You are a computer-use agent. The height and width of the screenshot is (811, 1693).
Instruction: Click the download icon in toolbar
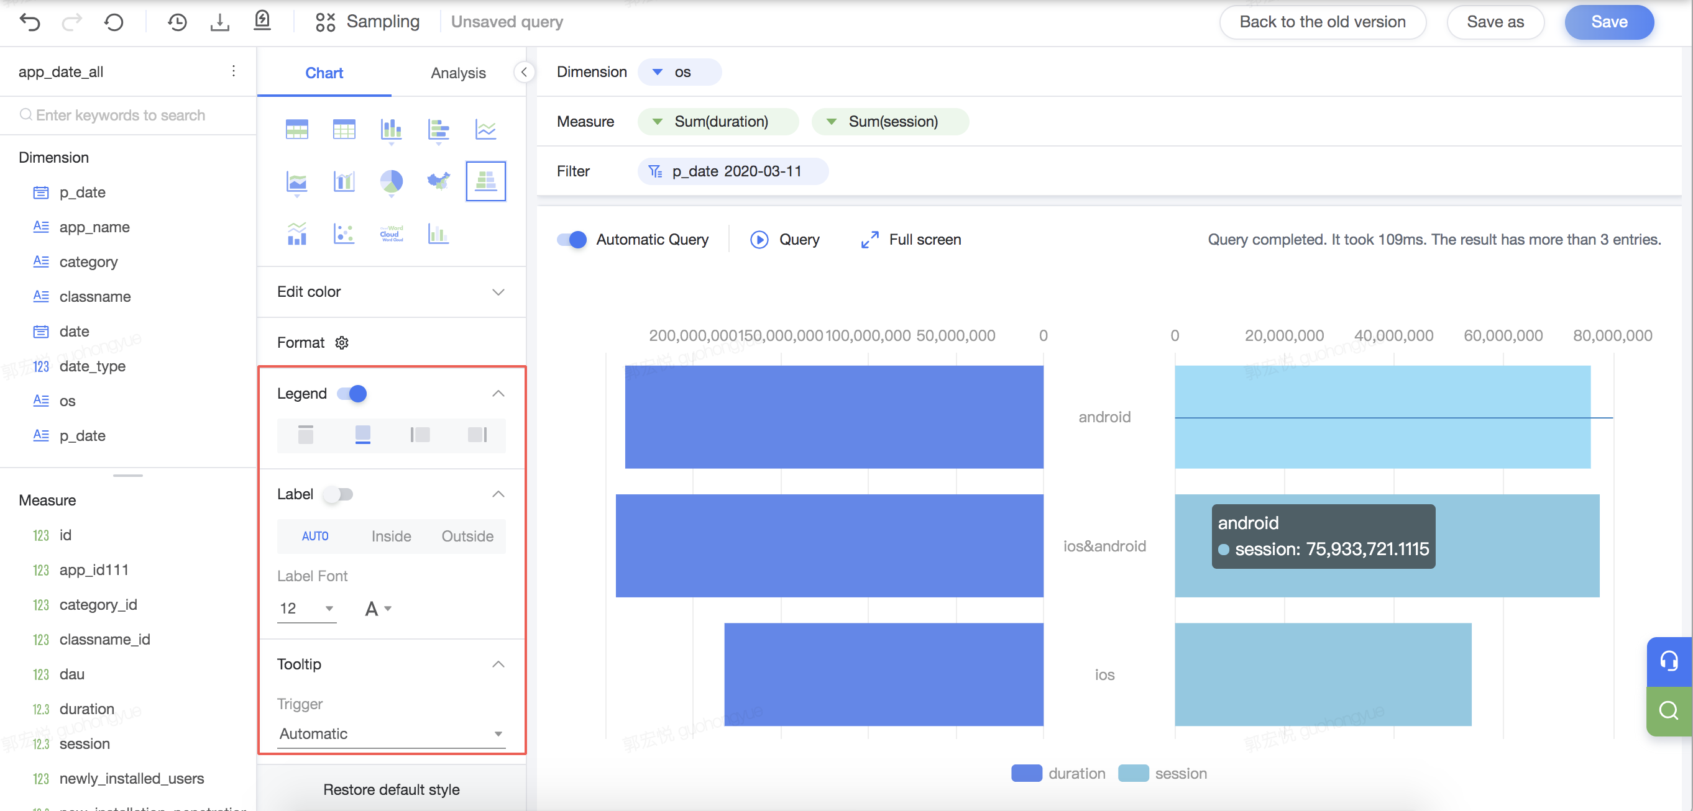(219, 22)
